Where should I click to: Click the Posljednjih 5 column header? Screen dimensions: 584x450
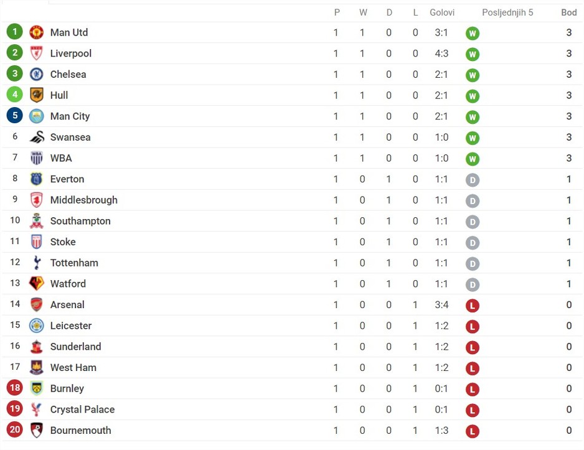pyautogui.click(x=507, y=12)
